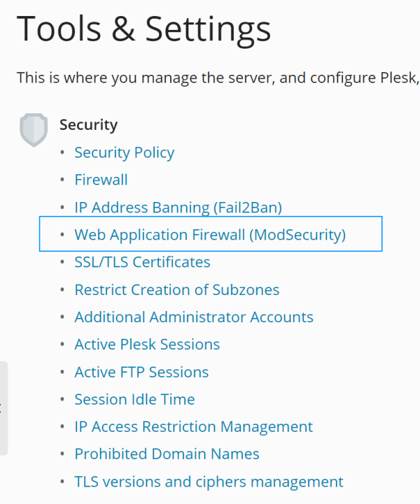The width and height of the screenshot is (420, 504).
Task: Open SSL/TLS Certificates
Action: pos(142,262)
